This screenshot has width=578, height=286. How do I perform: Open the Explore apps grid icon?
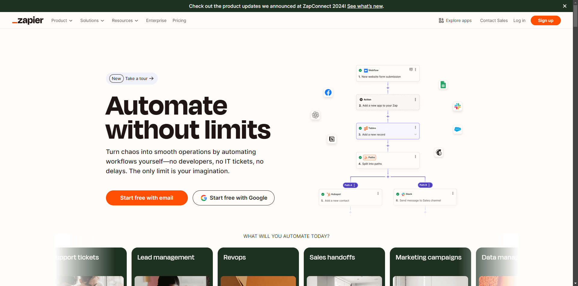tap(441, 20)
